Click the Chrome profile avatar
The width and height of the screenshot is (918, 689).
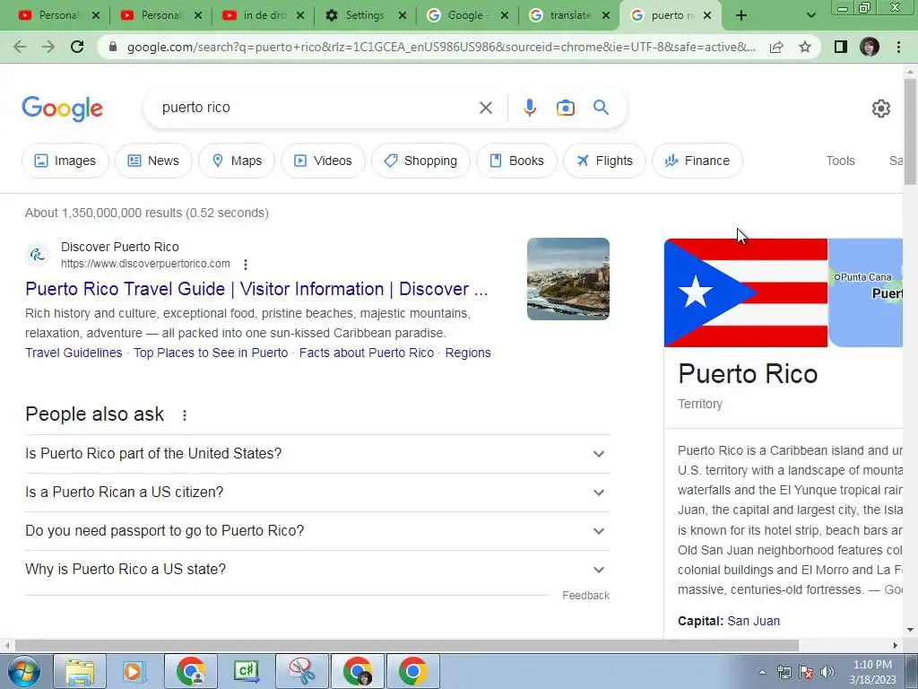pos(870,47)
